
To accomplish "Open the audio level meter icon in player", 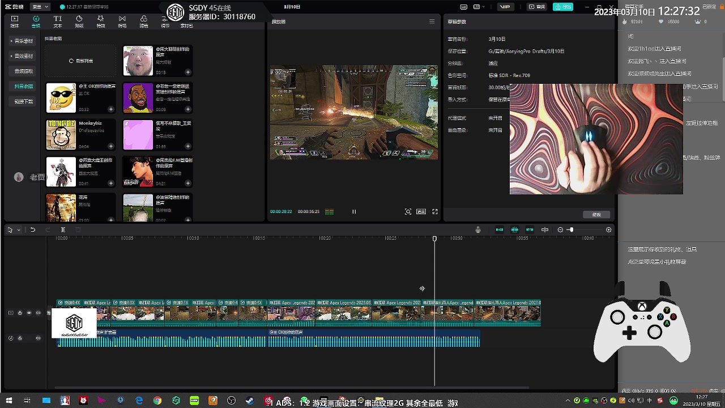I will point(329,211).
